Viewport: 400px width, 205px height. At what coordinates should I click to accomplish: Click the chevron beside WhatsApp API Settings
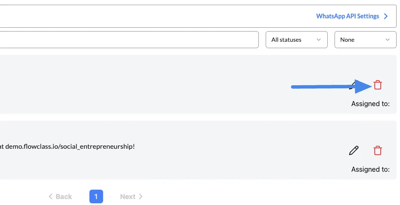tap(386, 16)
